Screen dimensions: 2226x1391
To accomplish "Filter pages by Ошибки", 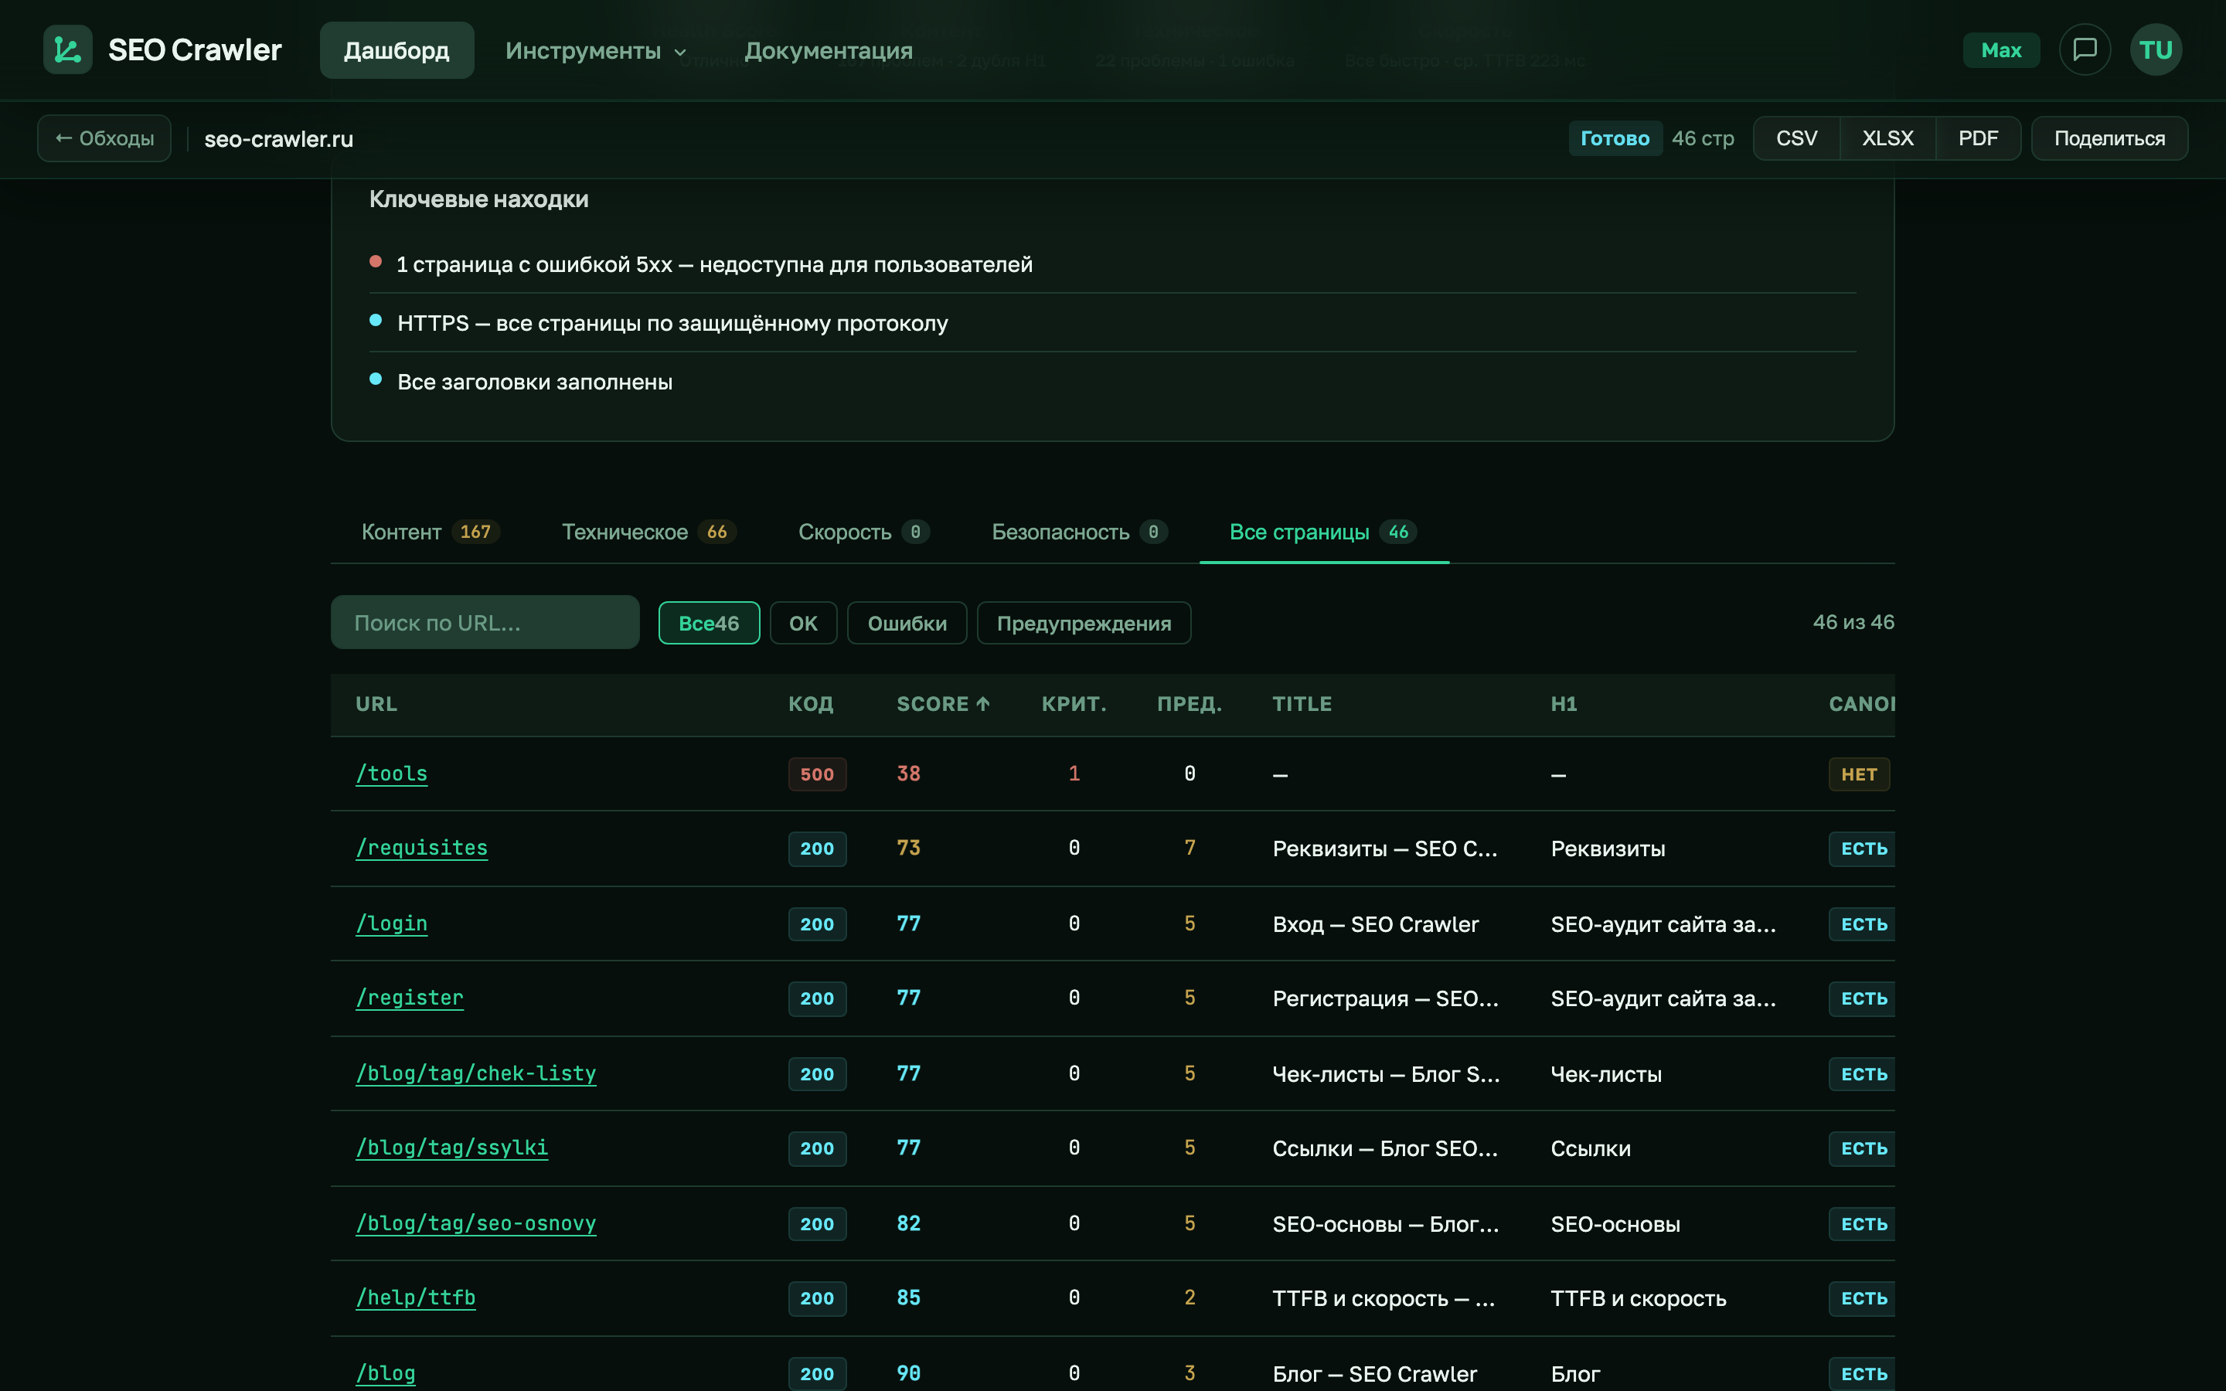I will point(907,623).
